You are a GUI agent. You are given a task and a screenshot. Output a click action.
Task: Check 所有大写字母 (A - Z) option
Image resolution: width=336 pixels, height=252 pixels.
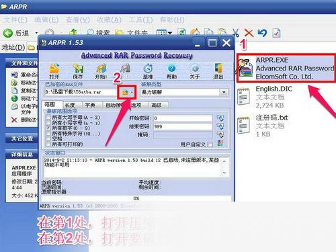pyautogui.click(x=48, y=117)
